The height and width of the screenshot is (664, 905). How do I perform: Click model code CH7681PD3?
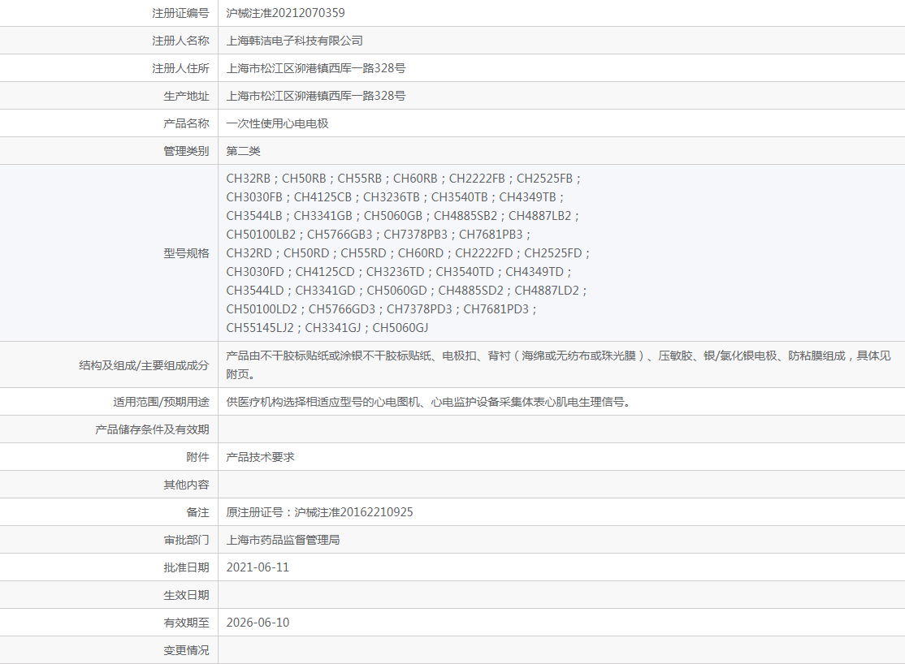click(496, 308)
